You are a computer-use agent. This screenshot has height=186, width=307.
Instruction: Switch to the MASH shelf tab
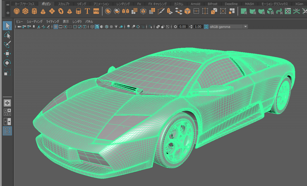(249, 4)
